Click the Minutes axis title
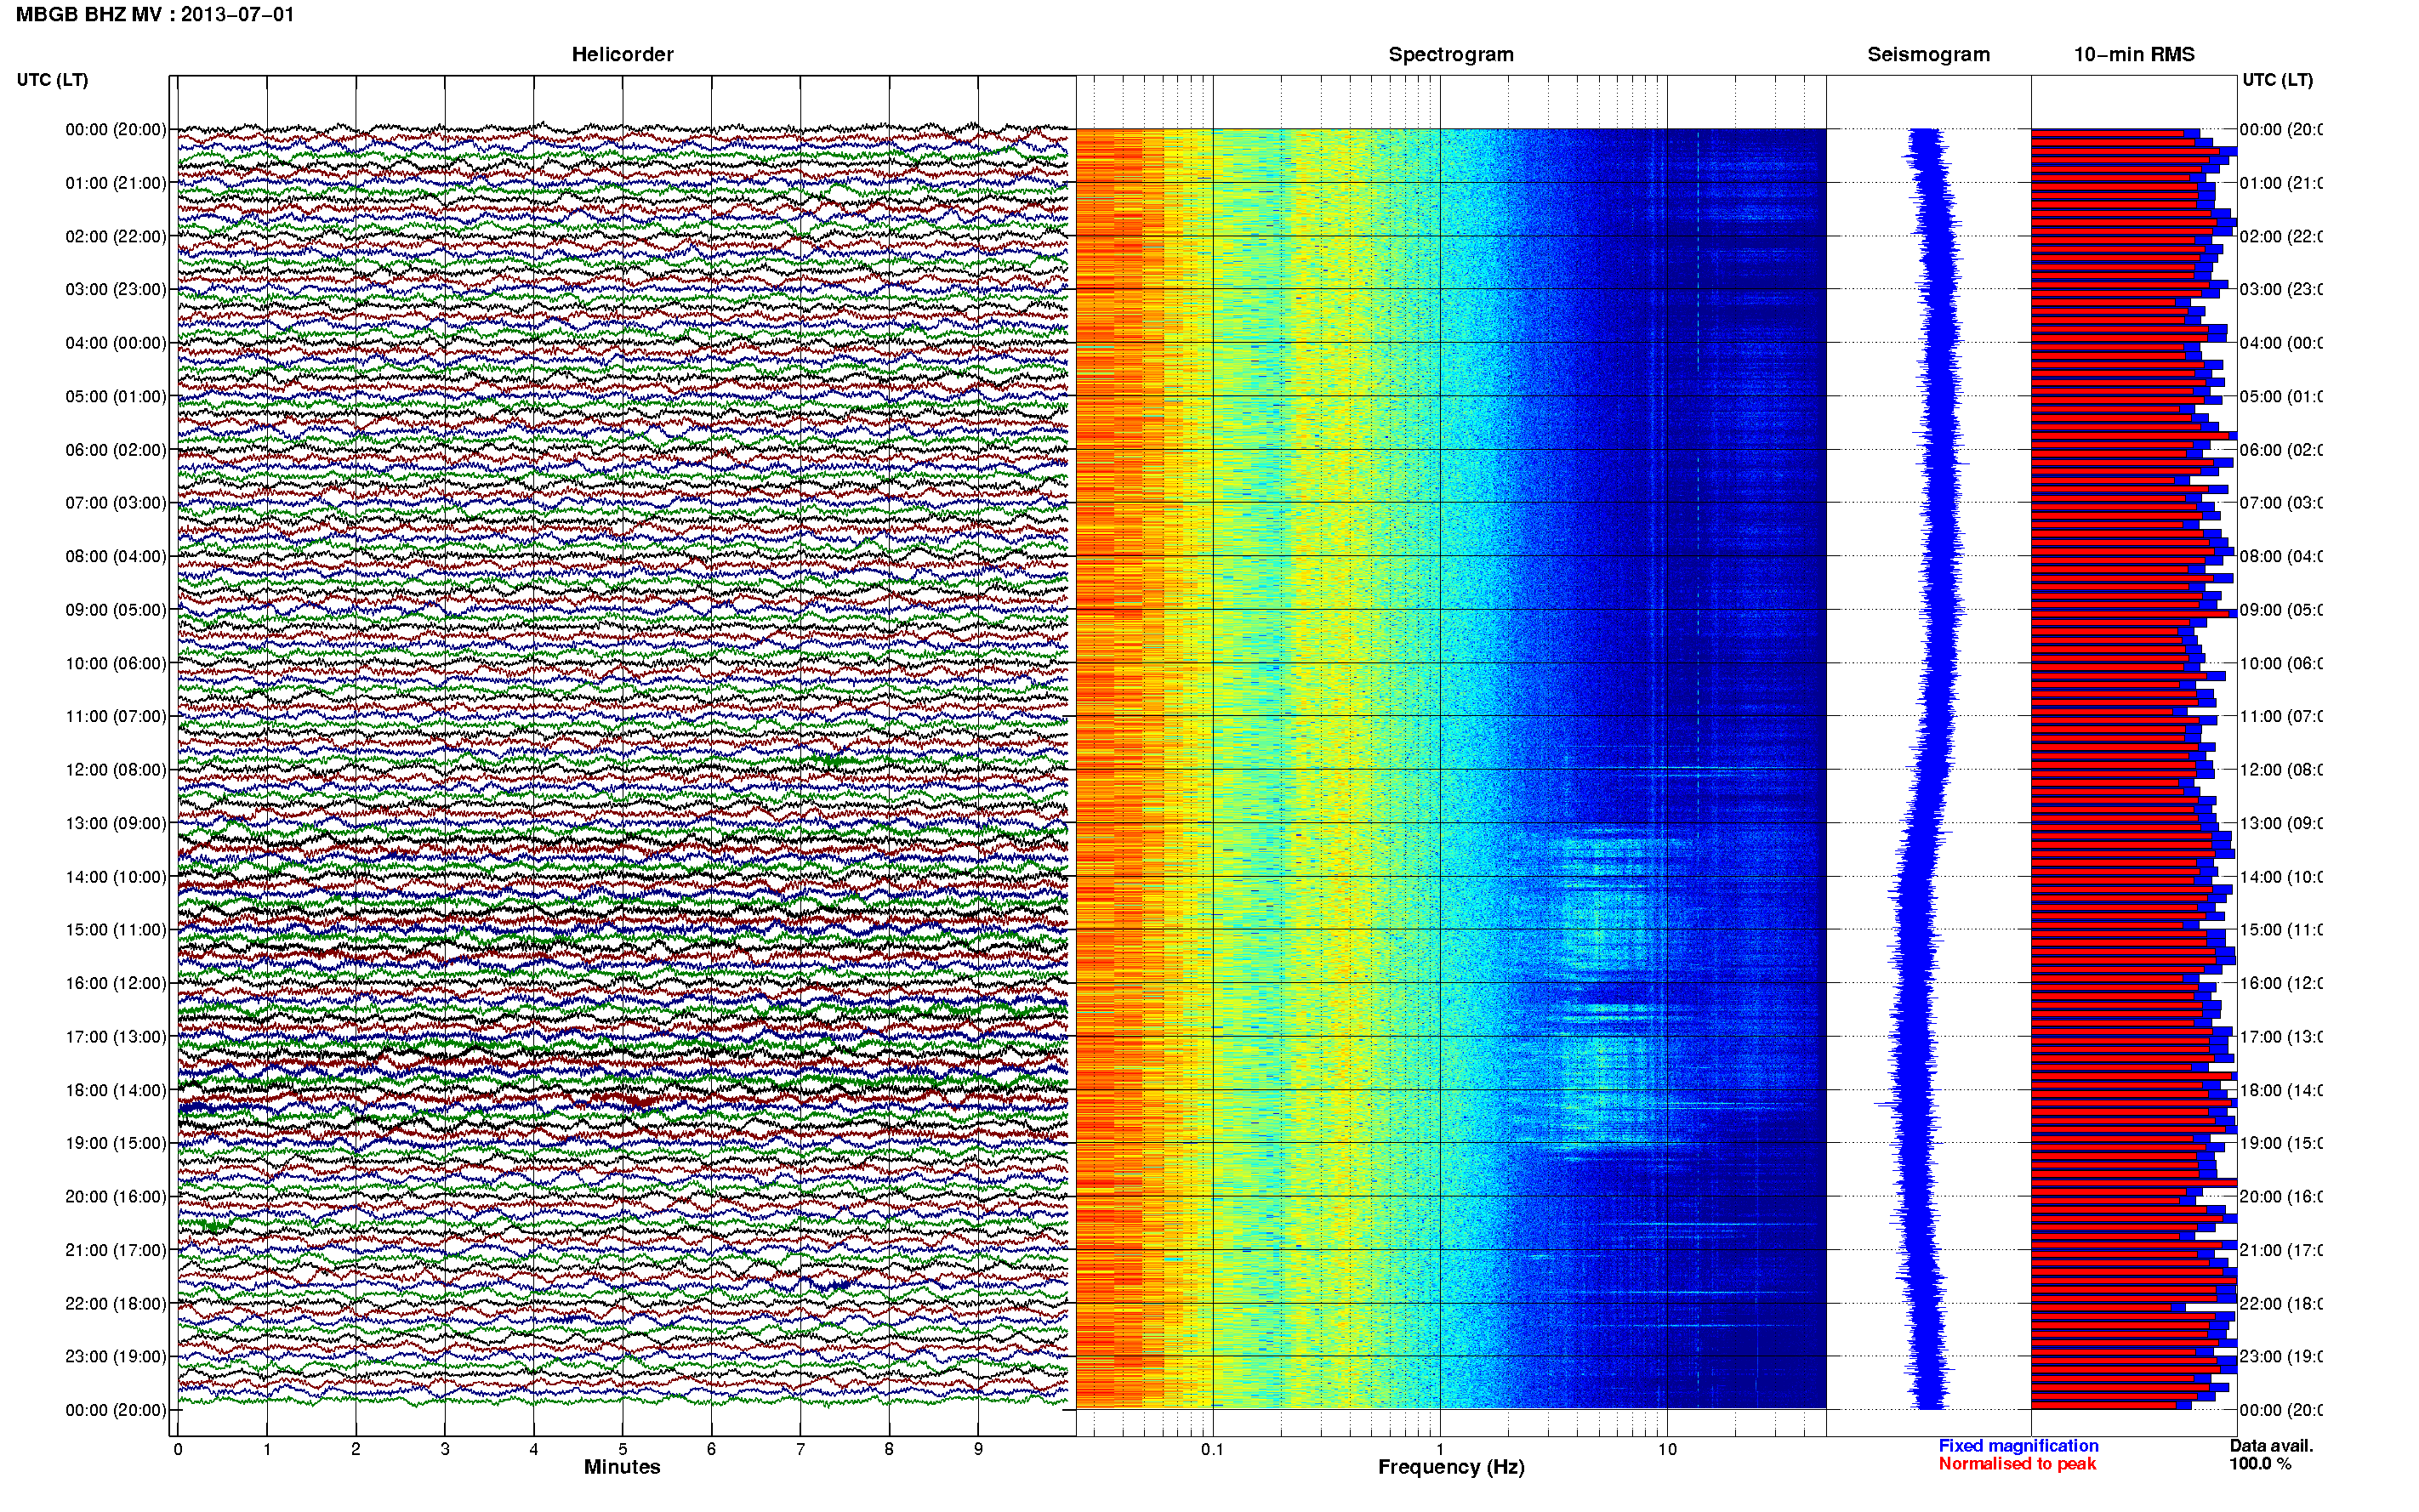The height and width of the screenshot is (1512, 2419). tap(622, 1467)
